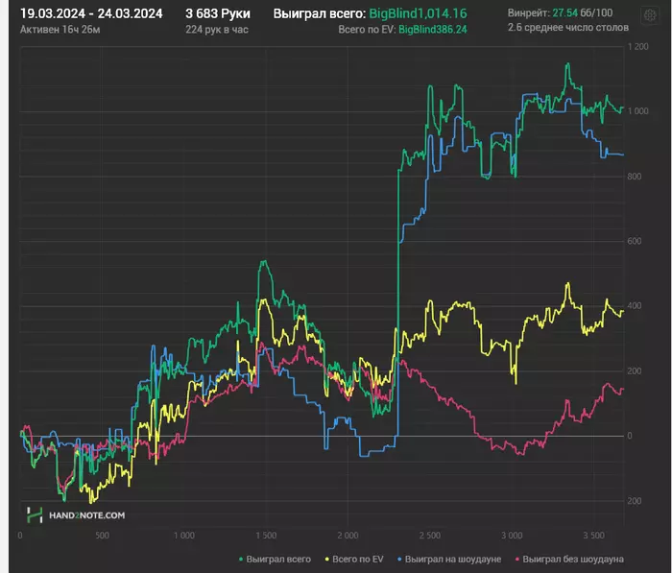
Task: Click the BigBlind386.24 EV value
Action: point(433,30)
